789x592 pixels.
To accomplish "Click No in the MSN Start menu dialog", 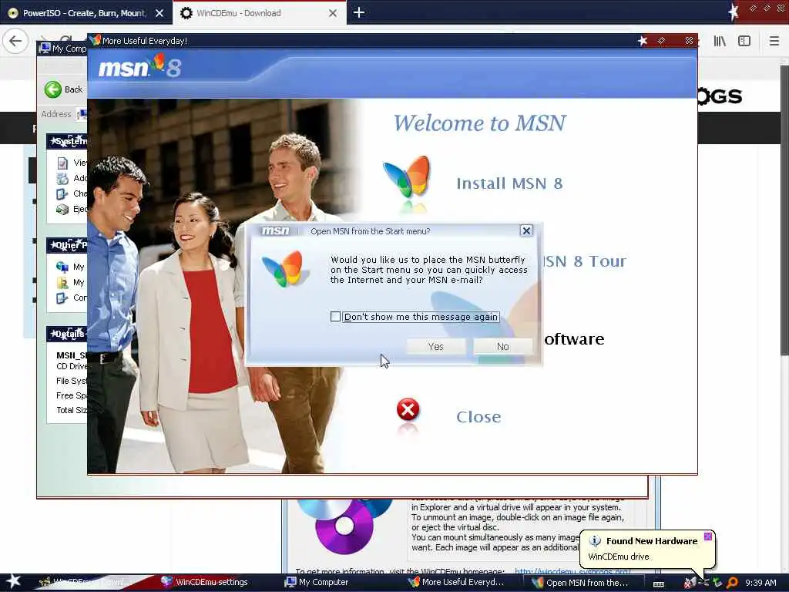I will click(x=502, y=346).
